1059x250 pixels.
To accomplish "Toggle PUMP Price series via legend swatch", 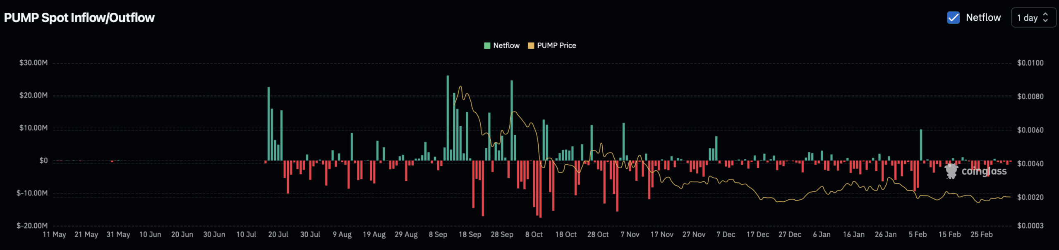I will pyautogui.click(x=531, y=45).
